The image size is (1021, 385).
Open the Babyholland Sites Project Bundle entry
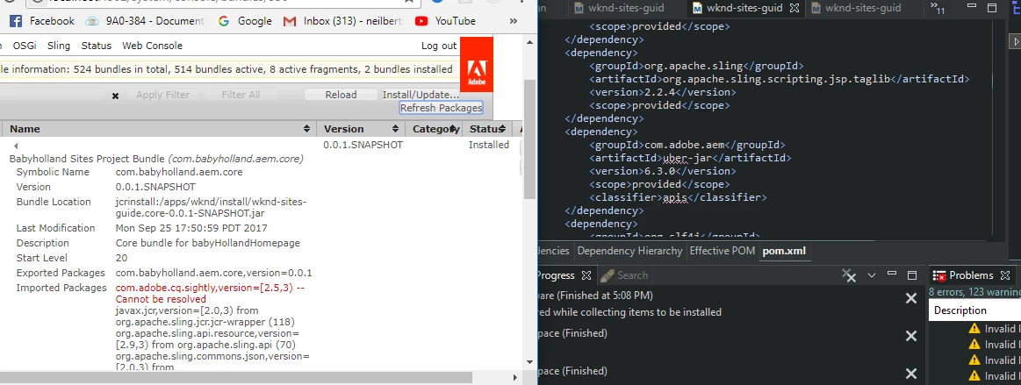pos(155,159)
